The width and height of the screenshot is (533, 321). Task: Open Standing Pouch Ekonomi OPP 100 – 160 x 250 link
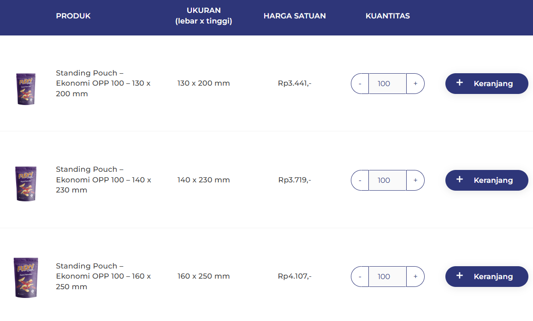(x=103, y=276)
